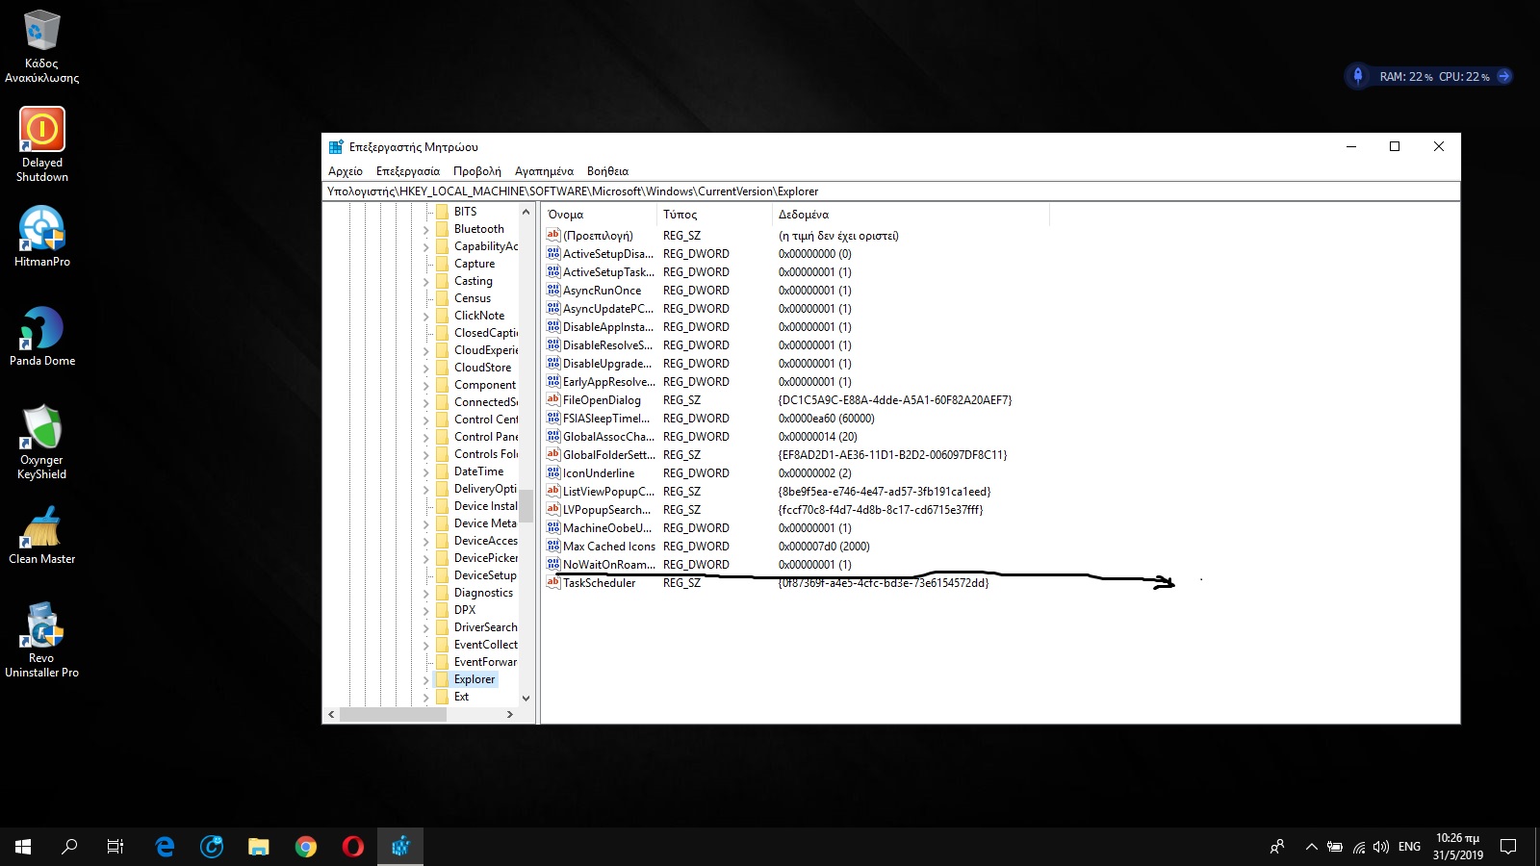Click tree horizontal scrollbar right arrow

pyautogui.click(x=510, y=715)
